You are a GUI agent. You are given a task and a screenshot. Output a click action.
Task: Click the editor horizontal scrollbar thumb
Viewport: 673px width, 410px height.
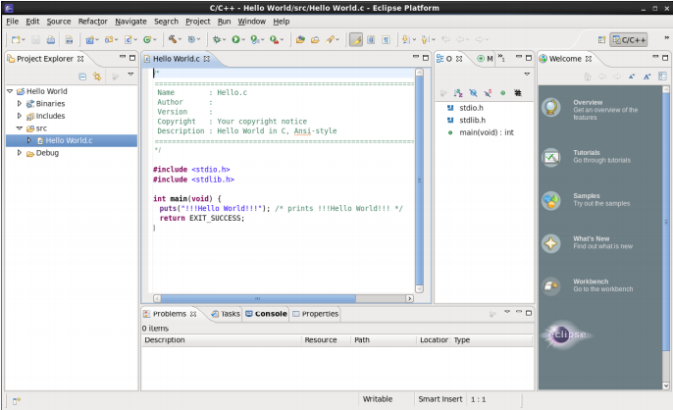click(258, 298)
